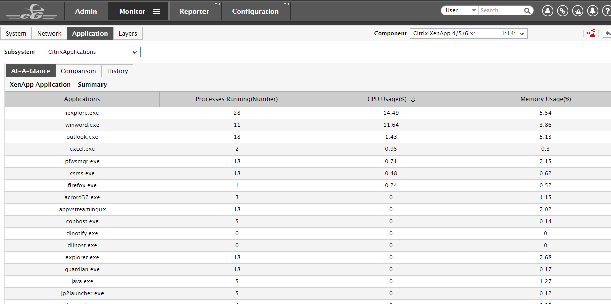Select the At-A-Glance tab
This screenshot has width=611, height=304.
coord(31,71)
